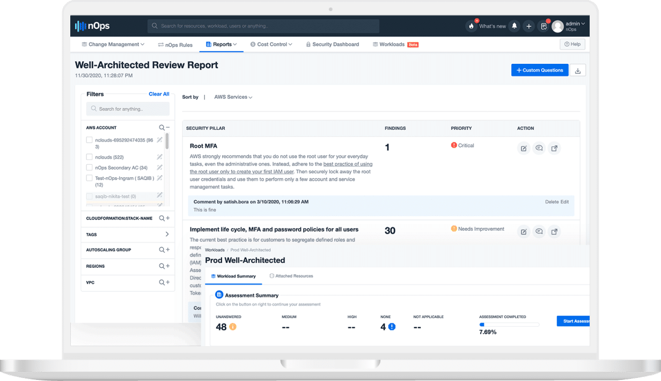Click the assessment completed progress bar
The width and height of the screenshot is (661, 381).
tap(509, 324)
